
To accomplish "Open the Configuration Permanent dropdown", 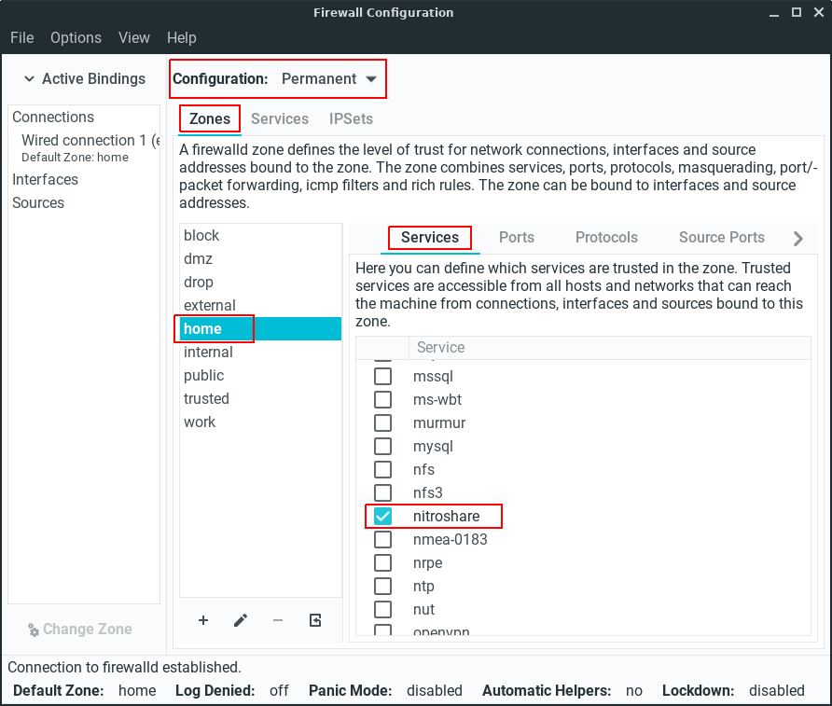I will pyautogui.click(x=329, y=79).
